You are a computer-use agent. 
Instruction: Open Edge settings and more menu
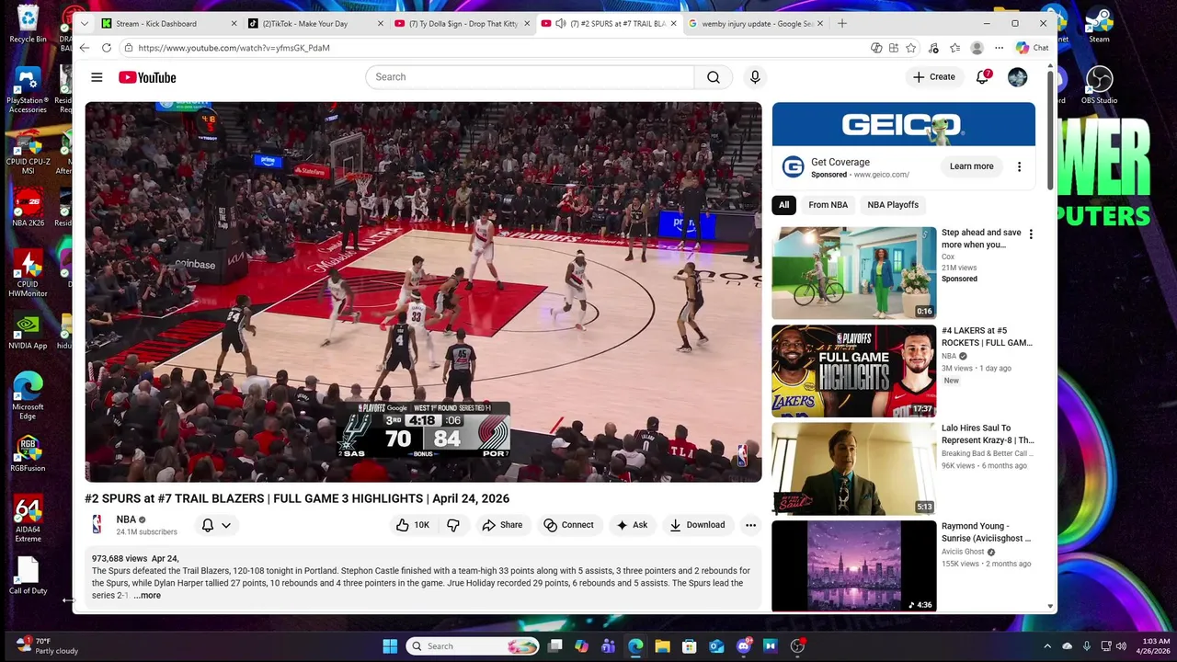(x=999, y=48)
